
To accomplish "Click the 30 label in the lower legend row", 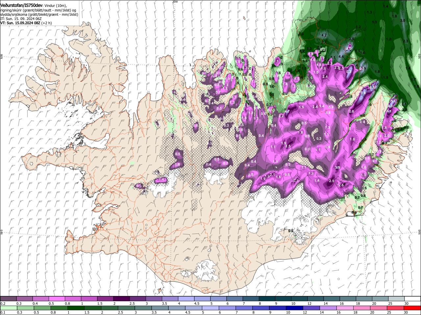I will [407, 312].
